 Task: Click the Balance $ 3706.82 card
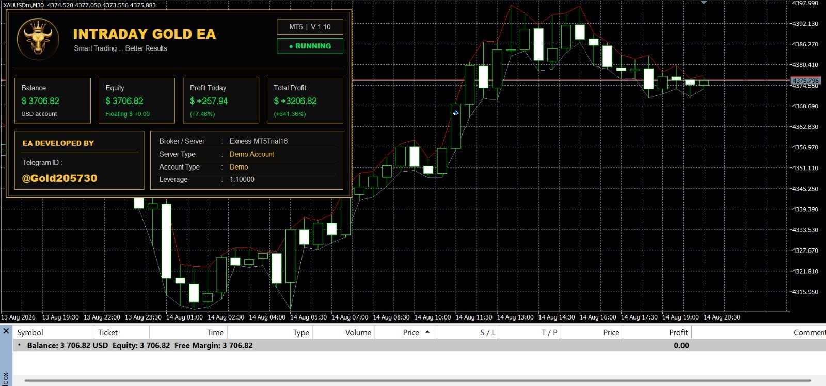click(x=53, y=100)
